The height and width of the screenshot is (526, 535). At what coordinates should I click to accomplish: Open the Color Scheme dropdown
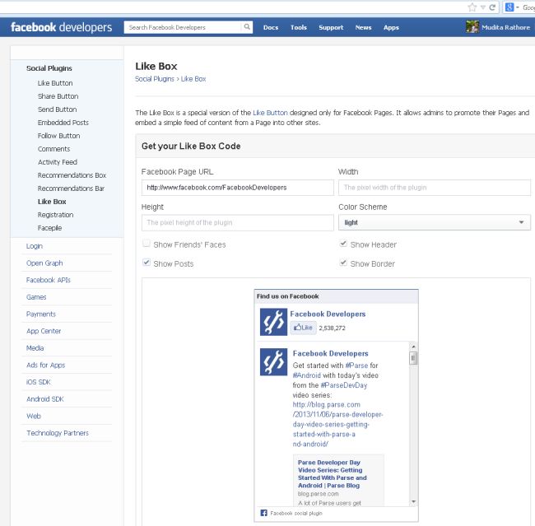(x=435, y=222)
